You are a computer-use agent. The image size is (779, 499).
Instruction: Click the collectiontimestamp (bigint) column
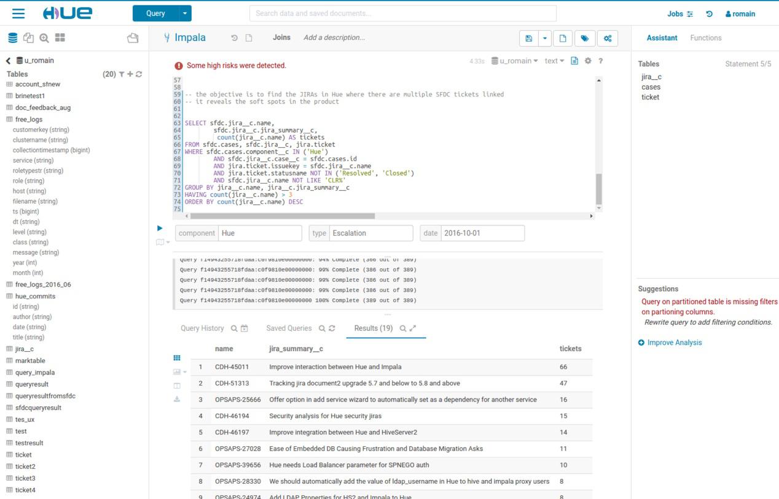pos(51,150)
